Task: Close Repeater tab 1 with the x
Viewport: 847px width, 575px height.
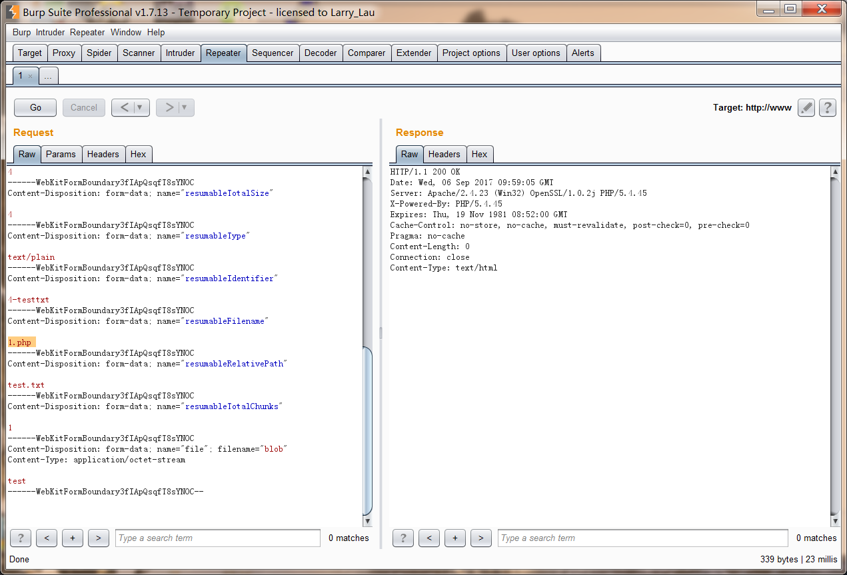Action: pos(30,77)
